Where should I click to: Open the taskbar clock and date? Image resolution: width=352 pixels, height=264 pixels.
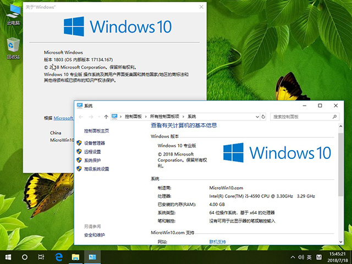tap(337, 257)
